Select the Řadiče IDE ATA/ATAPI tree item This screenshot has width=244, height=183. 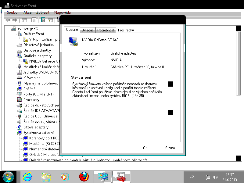point(41,111)
